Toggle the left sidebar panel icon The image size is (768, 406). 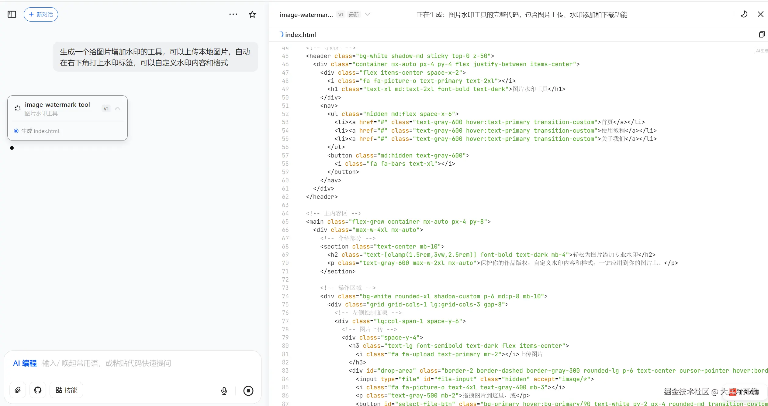pos(12,14)
